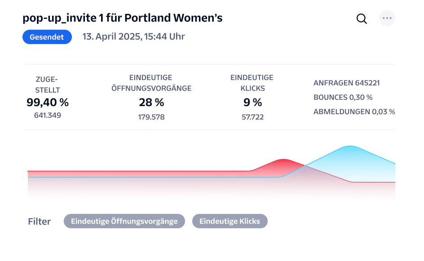The height and width of the screenshot is (261, 424).
Task: Select the opens count 179.578
Action: [151, 117]
